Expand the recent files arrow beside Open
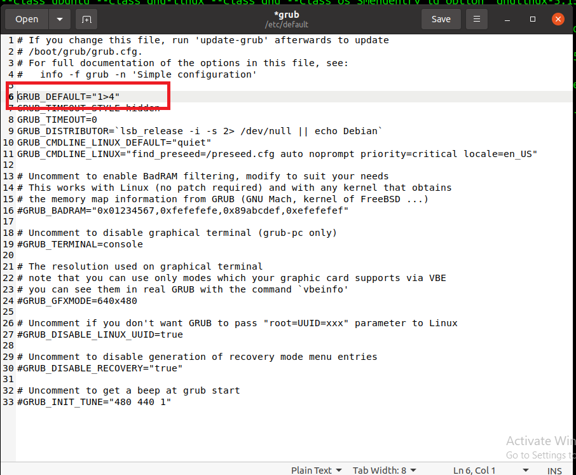 tap(60, 19)
